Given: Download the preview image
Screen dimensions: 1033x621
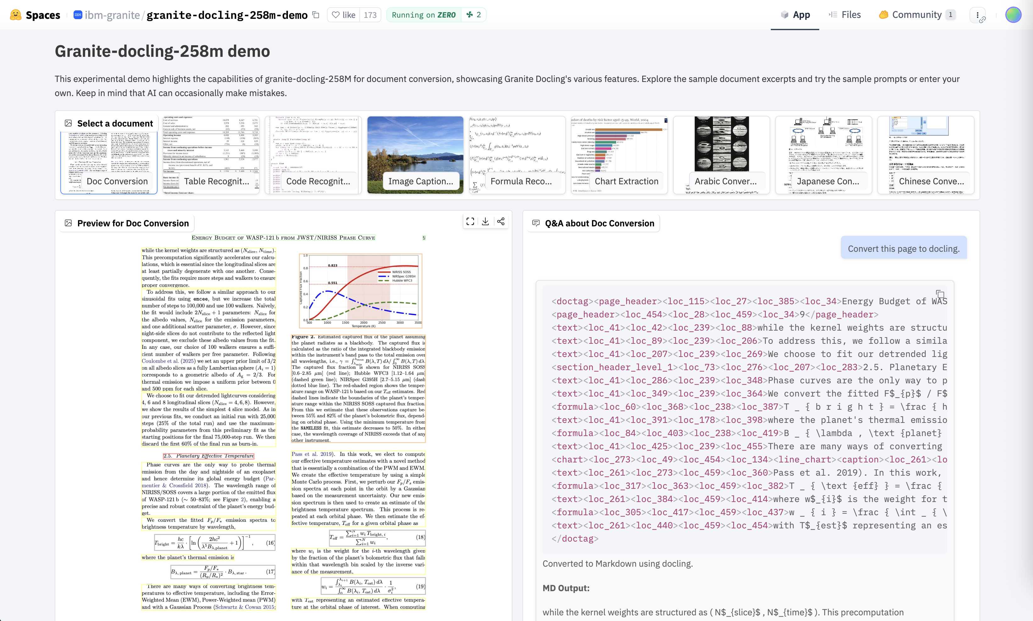Looking at the screenshot, I should pos(485,221).
